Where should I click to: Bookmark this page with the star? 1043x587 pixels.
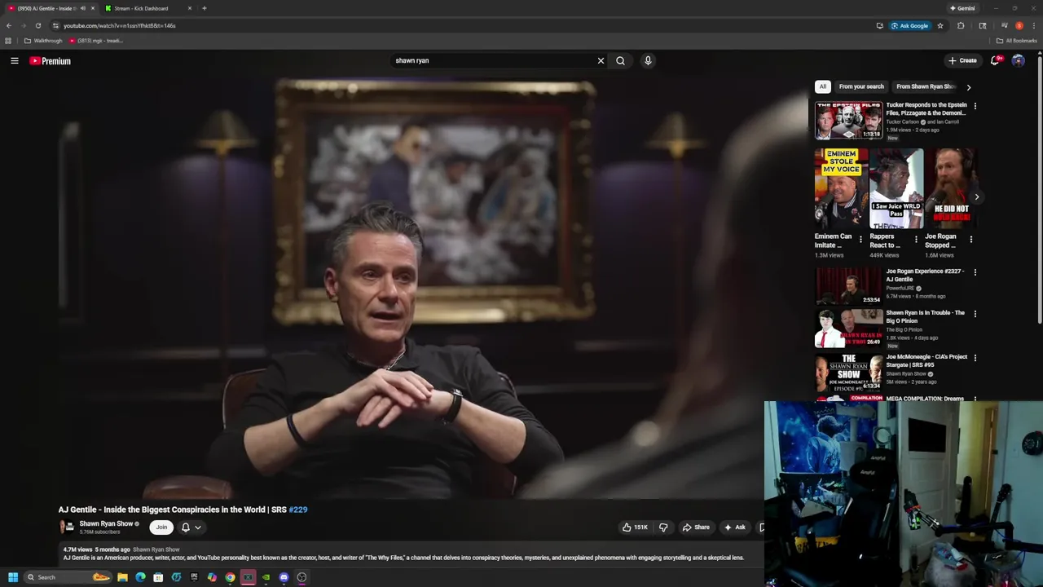click(940, 25)
